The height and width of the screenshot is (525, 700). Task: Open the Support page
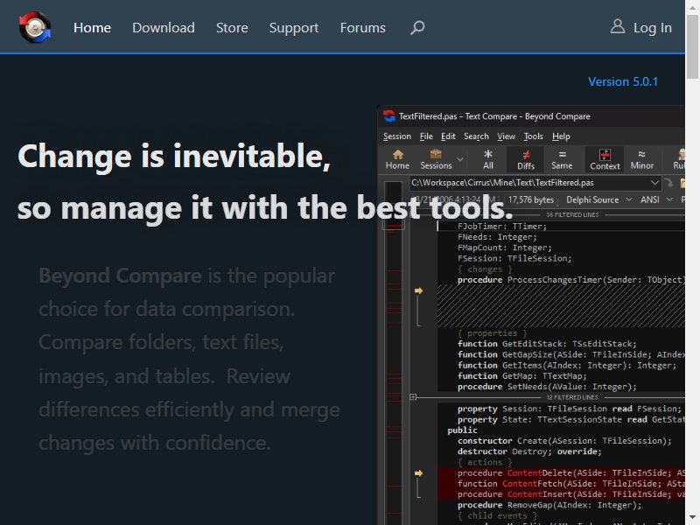pos(294,28)
